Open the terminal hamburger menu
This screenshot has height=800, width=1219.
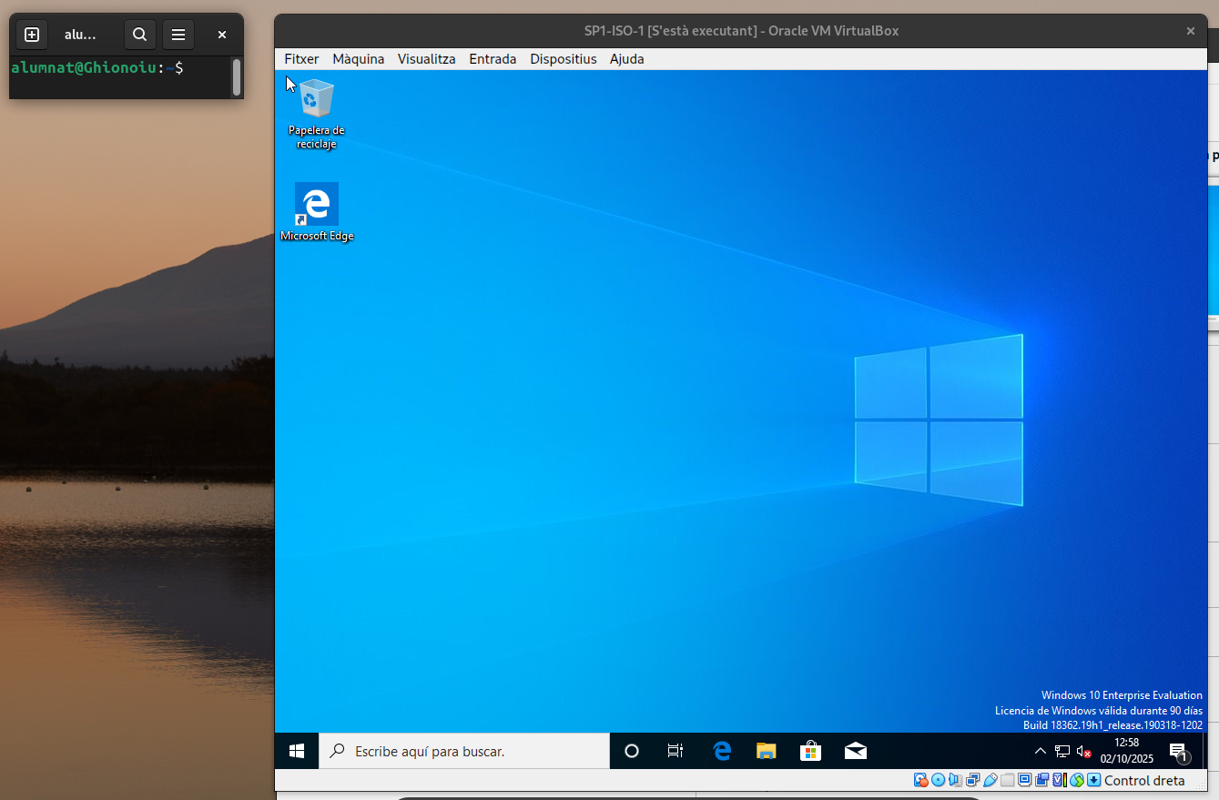(x=178, y=35)
